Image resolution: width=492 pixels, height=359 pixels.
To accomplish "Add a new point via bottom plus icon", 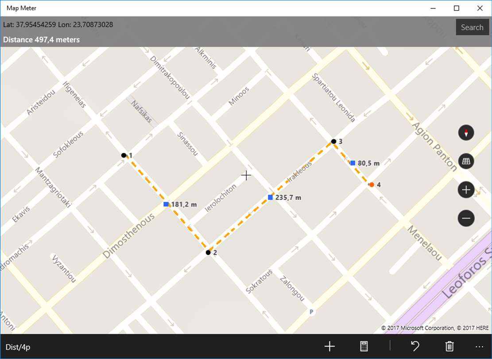I will coord(329,347).
